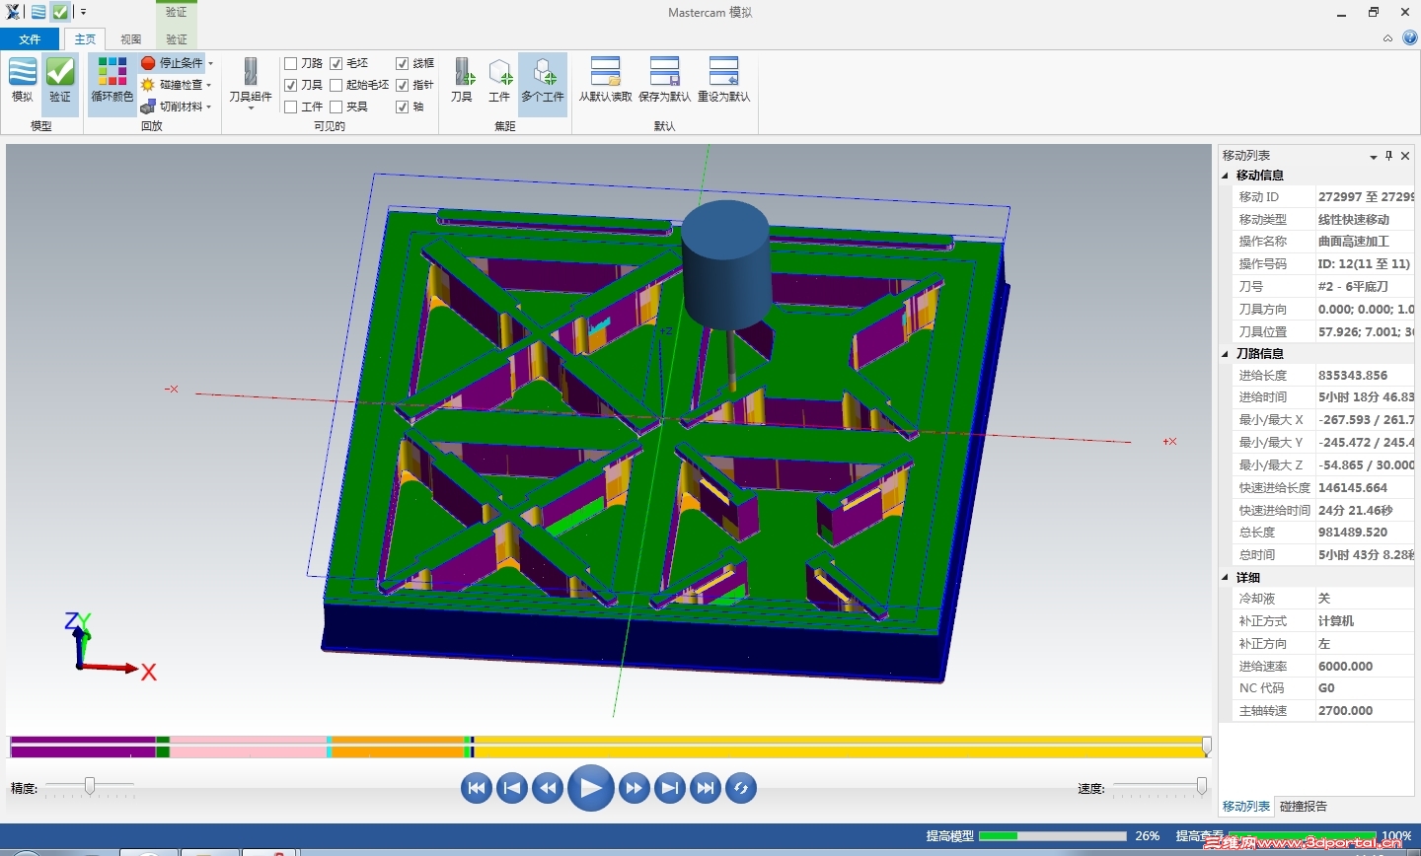This screenshot has width=1421, height=856.
Task: Click the Mastercam app icon in title bar
Action: [x=13, y=13]
